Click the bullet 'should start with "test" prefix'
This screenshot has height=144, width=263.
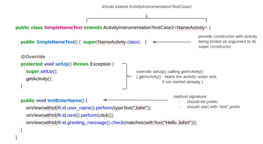point(213,107)
